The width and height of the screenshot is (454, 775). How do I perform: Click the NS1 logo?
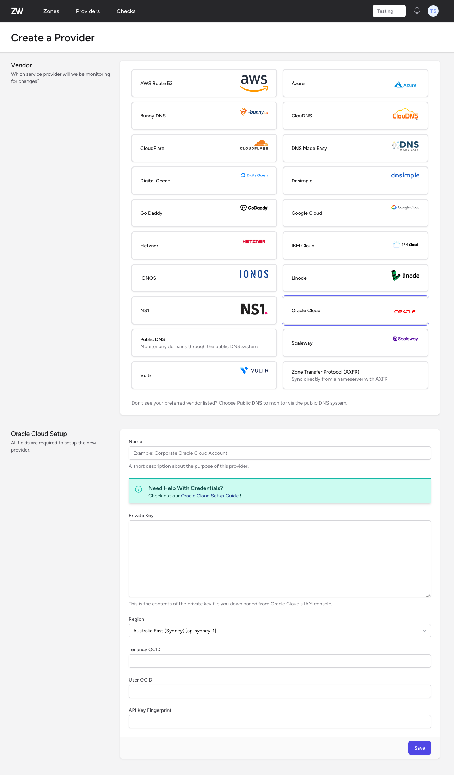254,309
